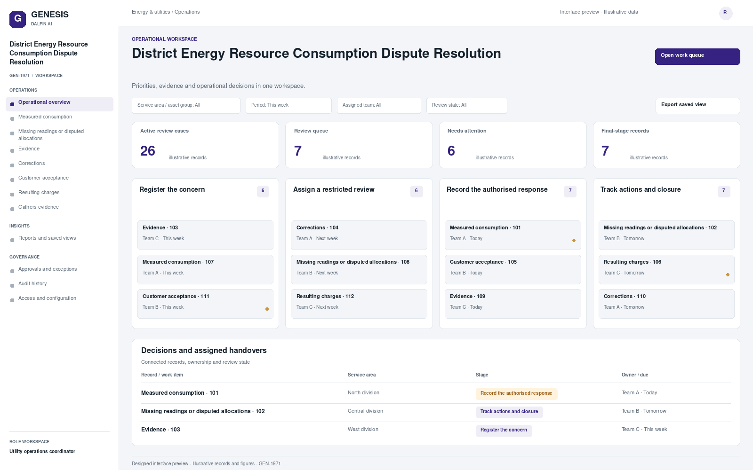Go to Missing readings or disputed allocations page

[59, 135]
